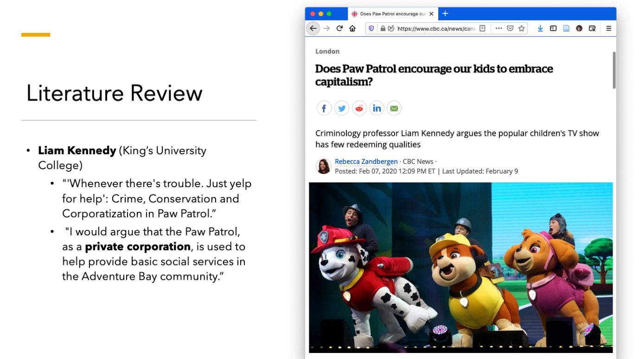639x359 pixels.
Task: Open tracking protection shield icon
Action: pos(371,28)
